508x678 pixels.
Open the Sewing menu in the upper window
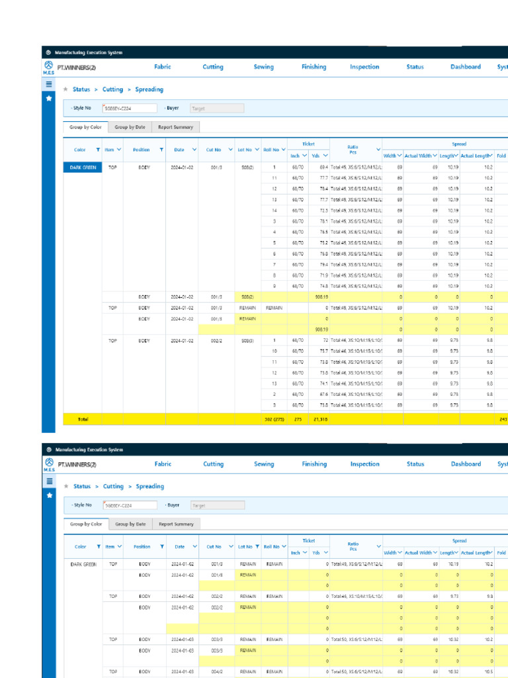point(263,67)
